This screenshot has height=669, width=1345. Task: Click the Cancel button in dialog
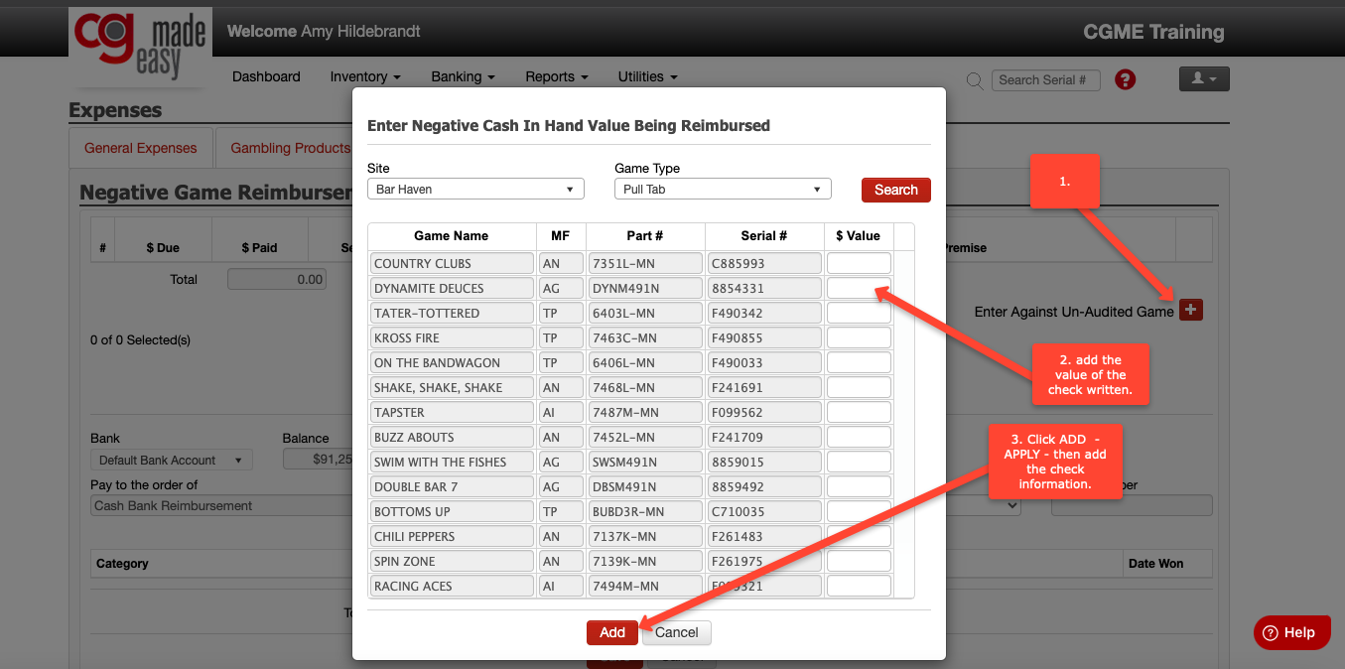[677, 632]
